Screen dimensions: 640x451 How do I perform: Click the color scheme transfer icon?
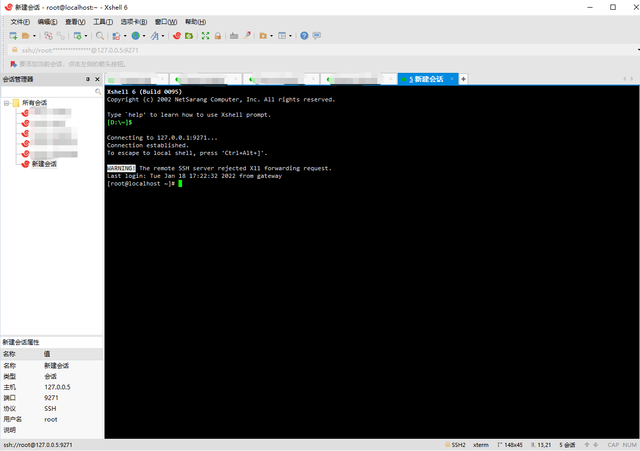pyautogui.click(x=116, y=36)
